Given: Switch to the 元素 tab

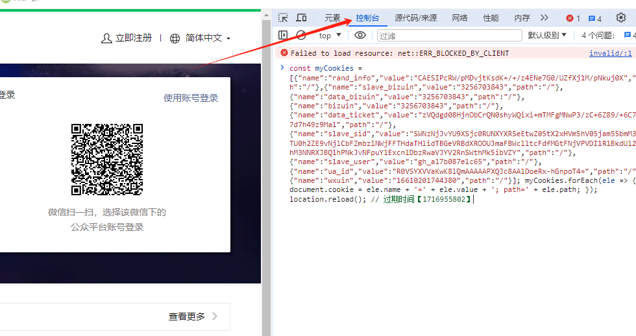Looking at the screenshot, I should (x=332, y=18).
